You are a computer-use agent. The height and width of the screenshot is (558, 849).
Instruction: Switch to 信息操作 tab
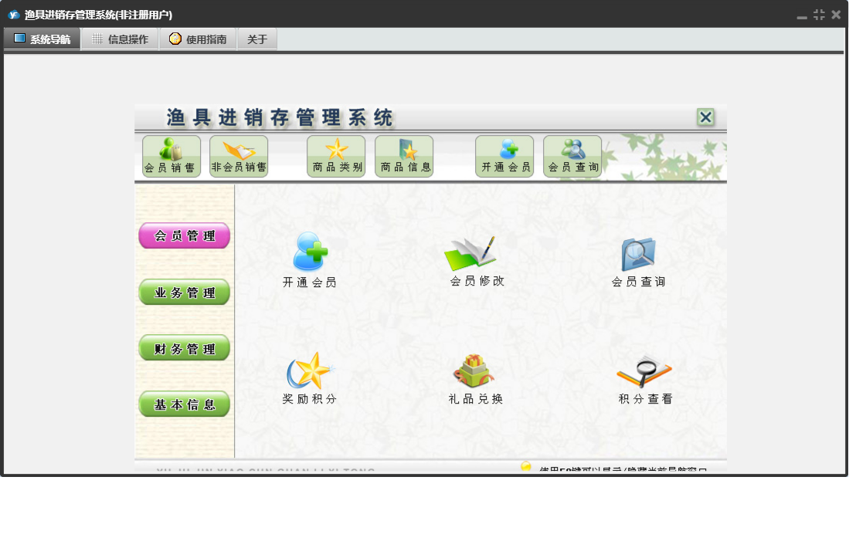click(x=121, y=39)
